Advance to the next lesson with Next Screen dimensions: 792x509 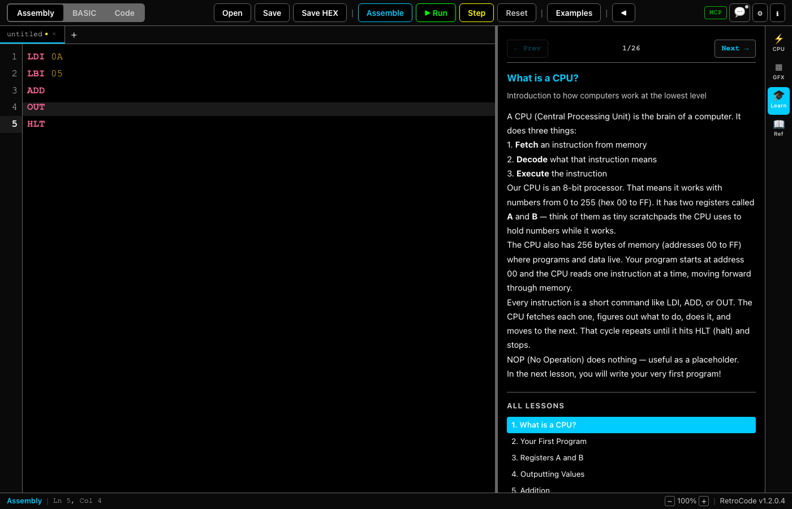(735, 48)
